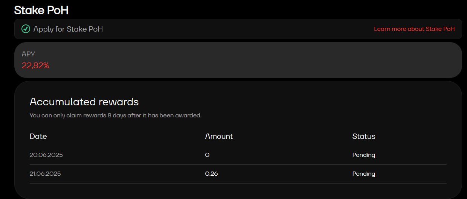
Task: Click the APY label
Action: 28,54
